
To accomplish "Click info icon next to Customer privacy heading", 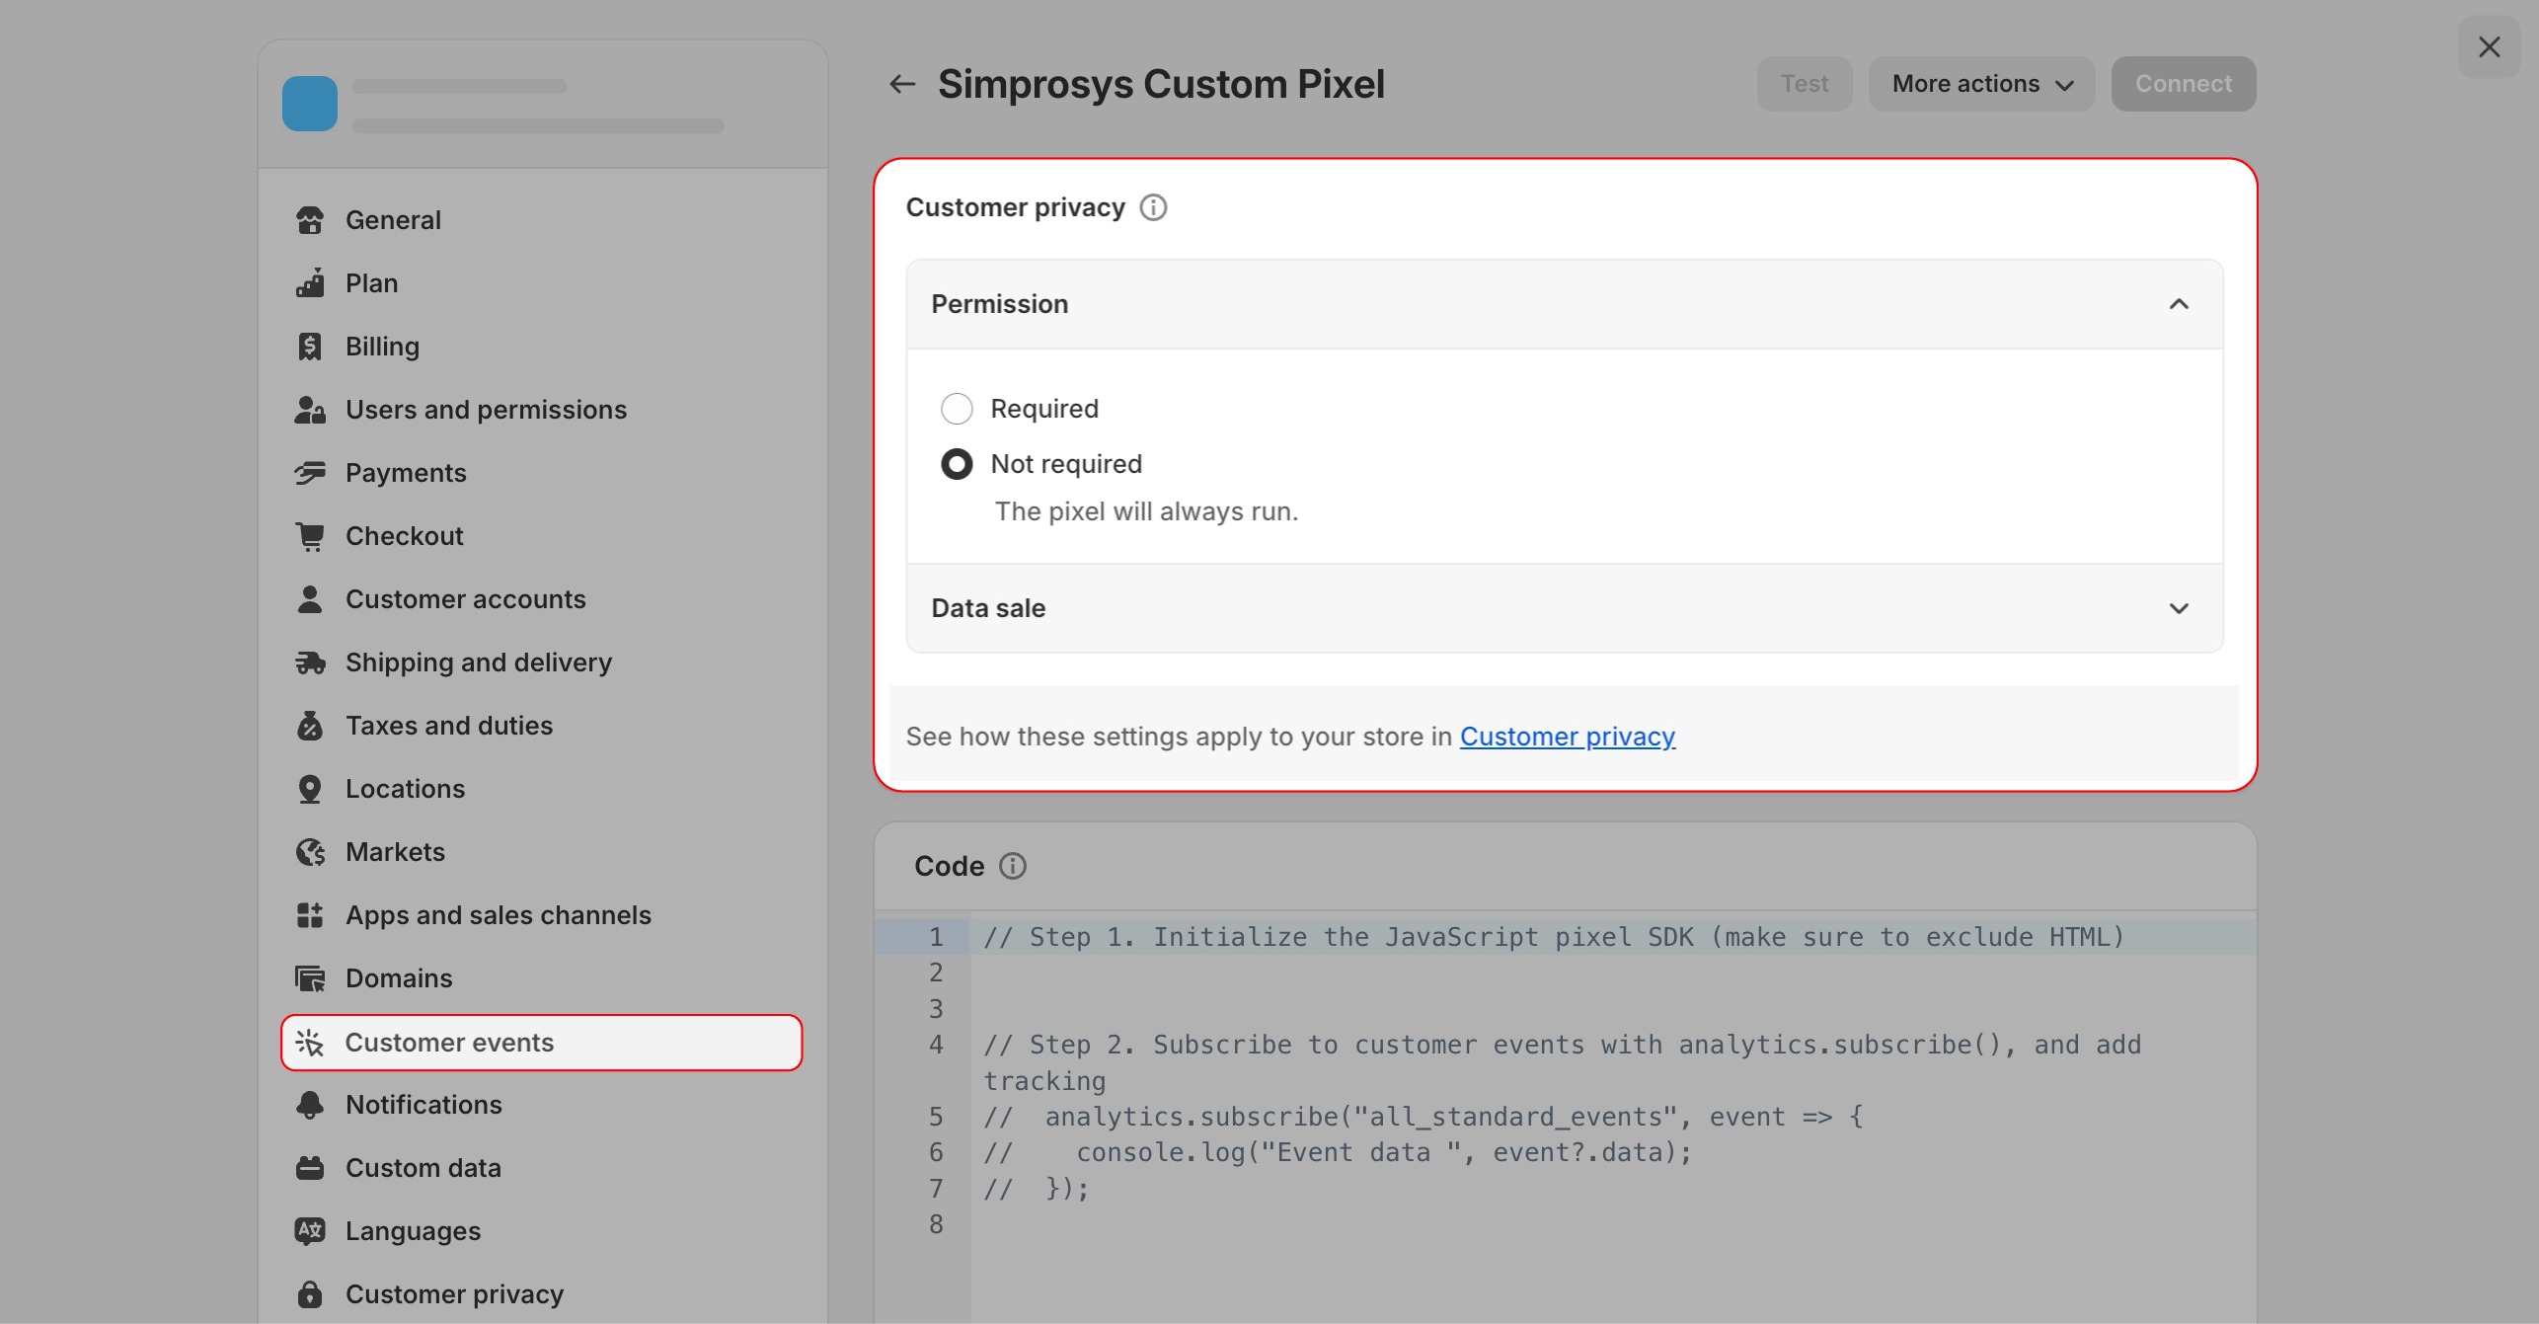I will [x=1153, y=207].
